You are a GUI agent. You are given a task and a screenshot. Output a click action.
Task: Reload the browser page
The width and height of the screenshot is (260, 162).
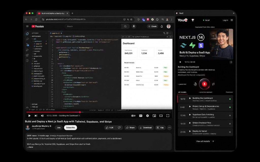36,19
